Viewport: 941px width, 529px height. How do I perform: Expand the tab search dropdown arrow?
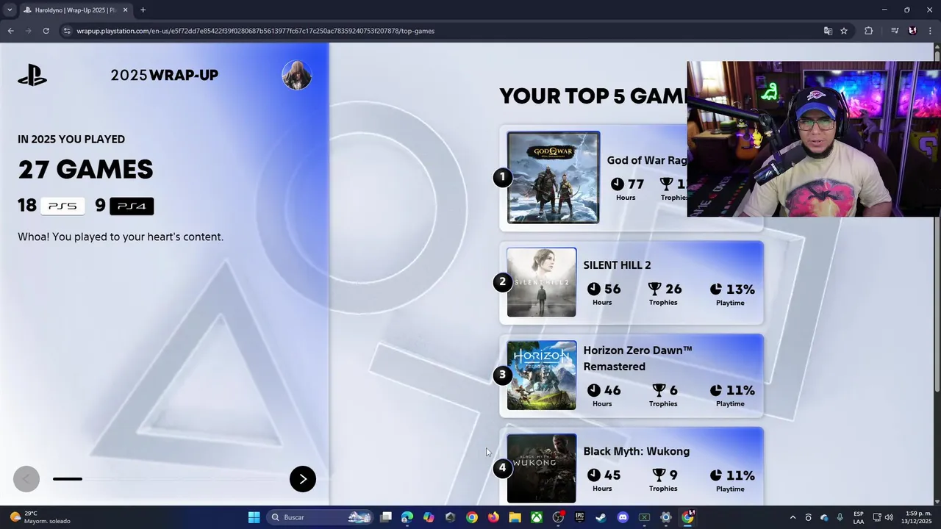pos(10,10)
